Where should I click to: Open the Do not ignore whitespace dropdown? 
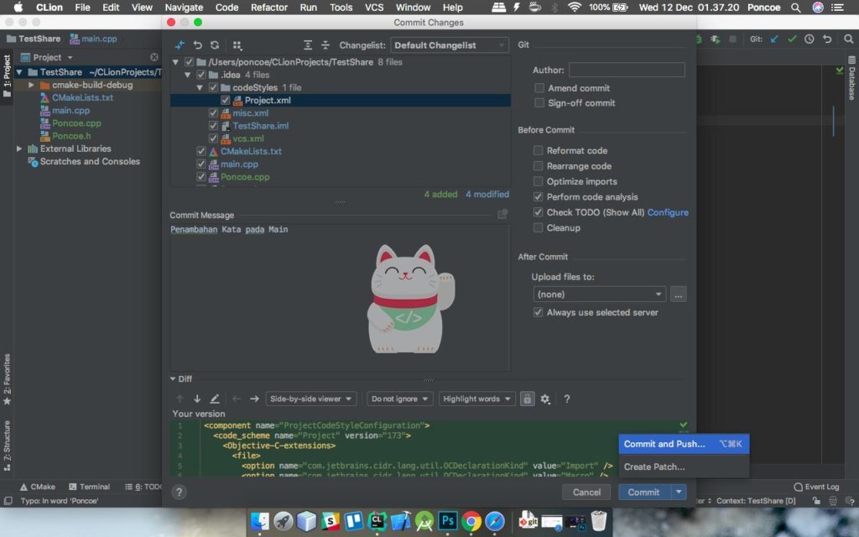pyautogui.click(x=399, y=399)
